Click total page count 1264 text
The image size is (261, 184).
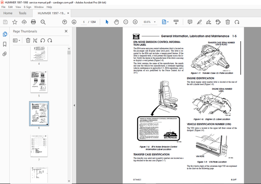(93, 22)
